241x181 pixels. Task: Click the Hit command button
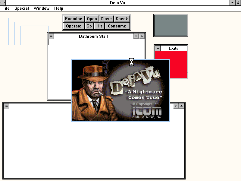(x=99, y=26)
